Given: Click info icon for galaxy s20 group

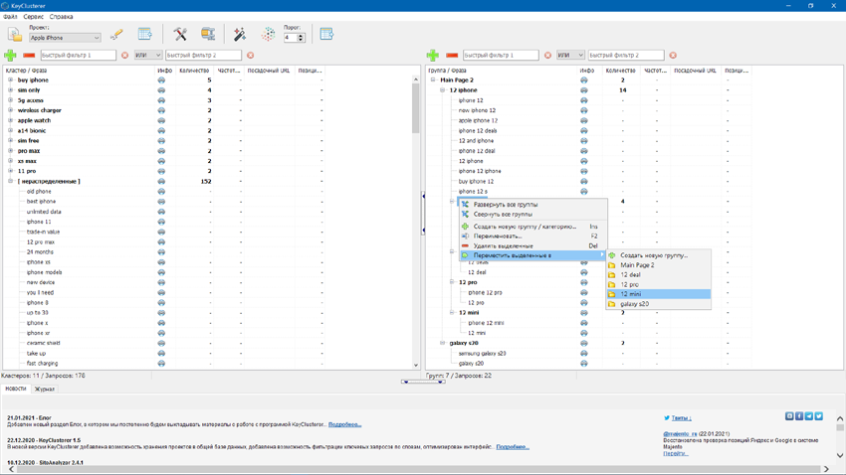Looking at the screenshot, I should (584, 343).
